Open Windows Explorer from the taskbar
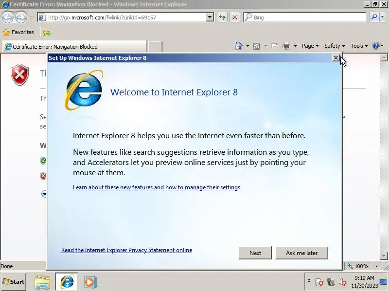The width and height of the screenshot is (389, 292). click(42, 282)
